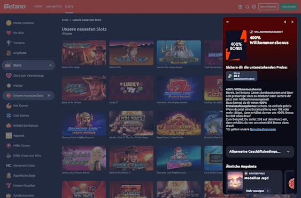Screen dimensions: 301x198
Task: Open Diamond Link Mighty Sevens thumbnail
Action: (x=179, y=88)
